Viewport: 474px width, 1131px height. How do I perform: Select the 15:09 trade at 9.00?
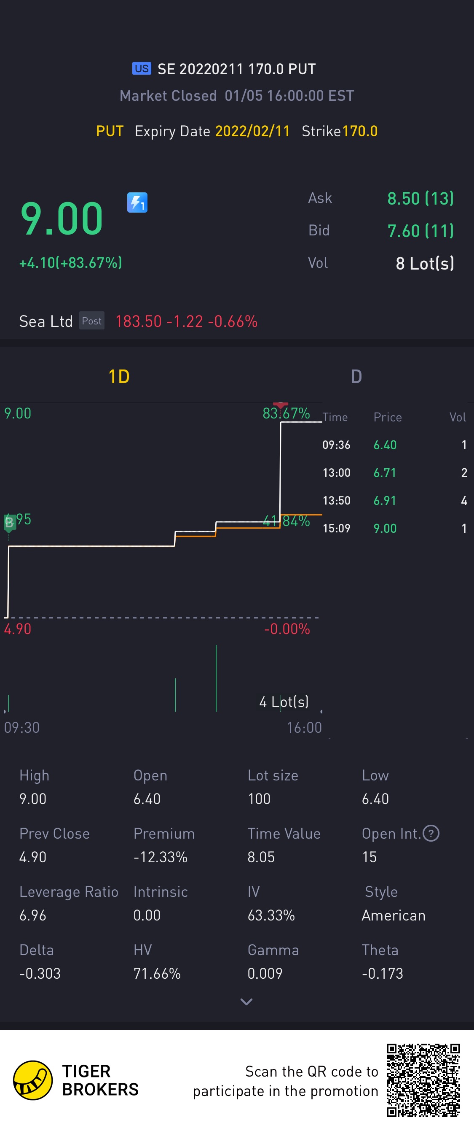click(x=394, y=528)
